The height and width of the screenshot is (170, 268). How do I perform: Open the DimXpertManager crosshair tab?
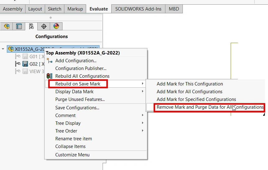44,26
